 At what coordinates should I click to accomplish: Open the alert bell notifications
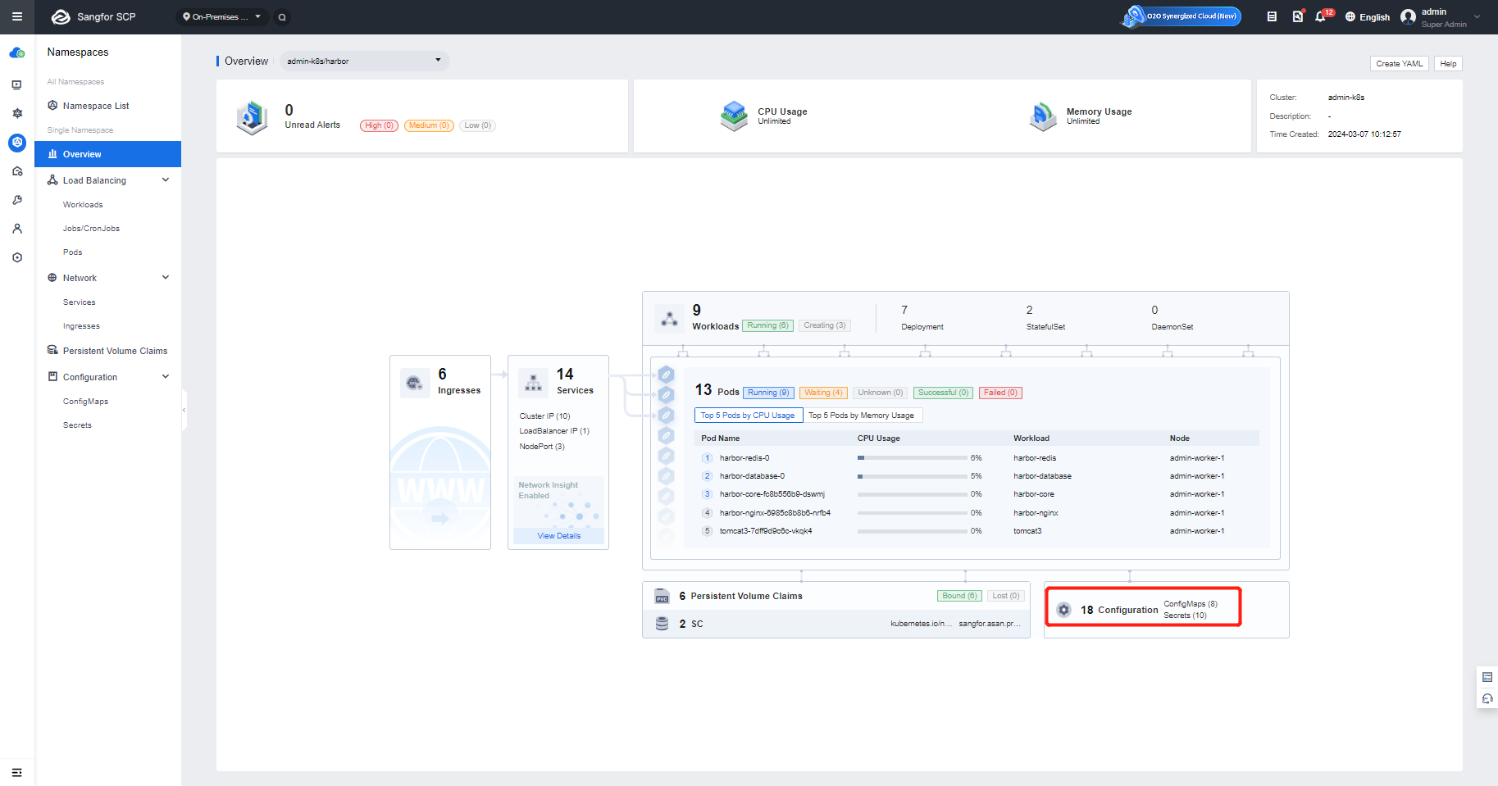(x=1320, y=16)
